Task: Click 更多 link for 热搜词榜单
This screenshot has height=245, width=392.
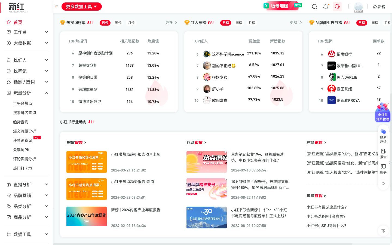Action: pyautogui.click(x=171, y=23)
